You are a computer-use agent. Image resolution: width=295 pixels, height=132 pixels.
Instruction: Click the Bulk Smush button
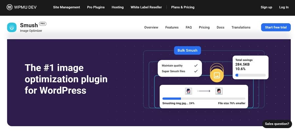(x=187, y=51)
